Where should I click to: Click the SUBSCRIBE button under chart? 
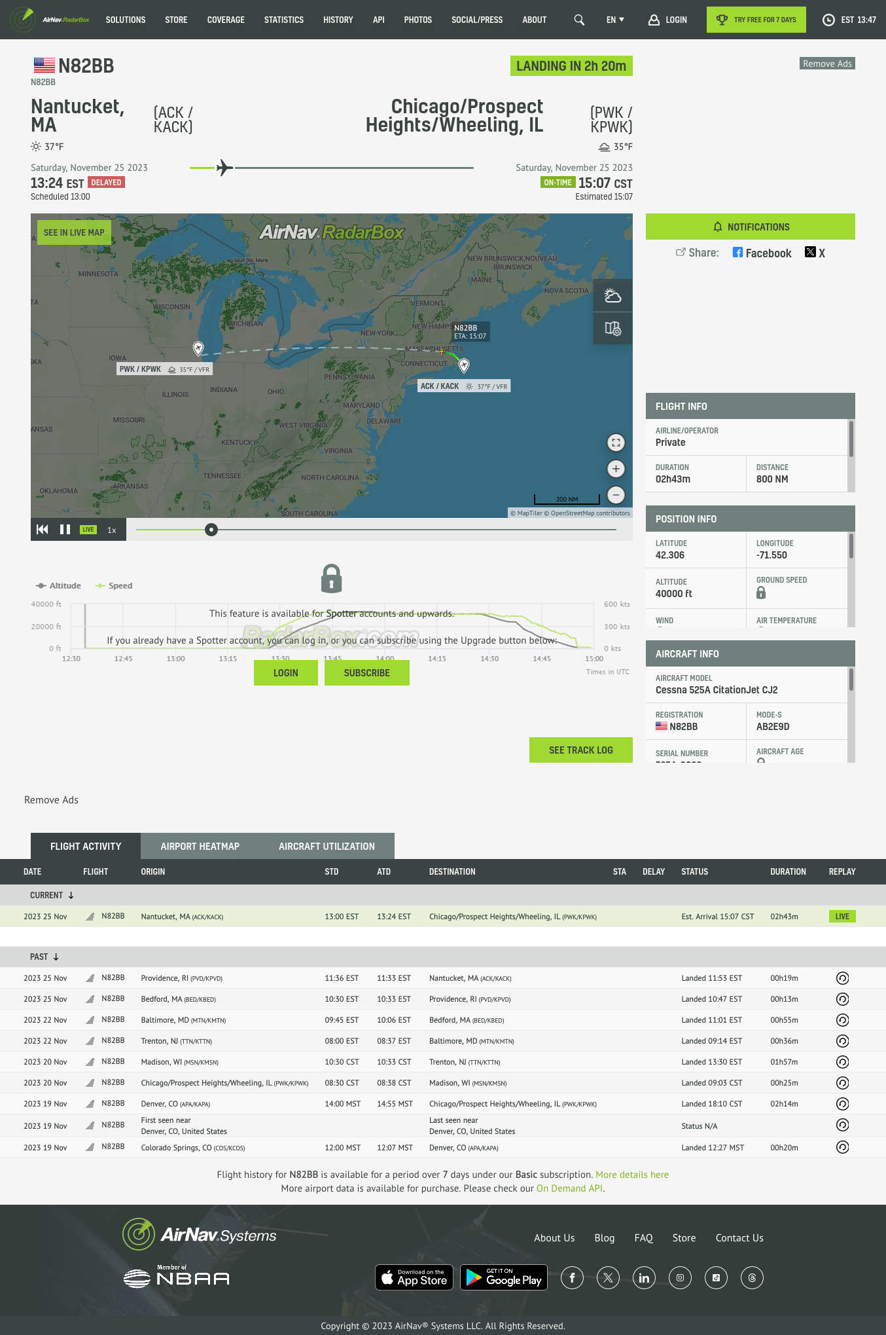click(366, 672)
